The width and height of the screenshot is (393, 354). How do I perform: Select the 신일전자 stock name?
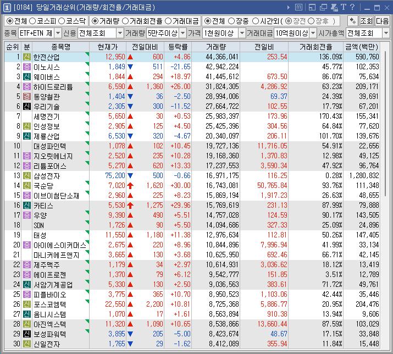pyautogui.click(x=47, y=344)
